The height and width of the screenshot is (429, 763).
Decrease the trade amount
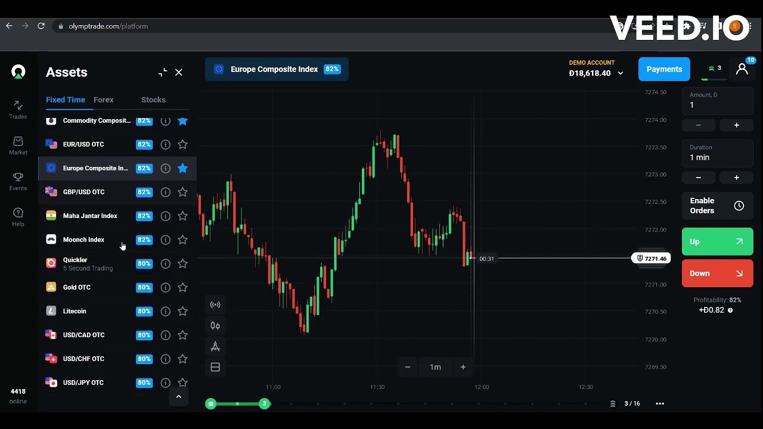[699, 125]
